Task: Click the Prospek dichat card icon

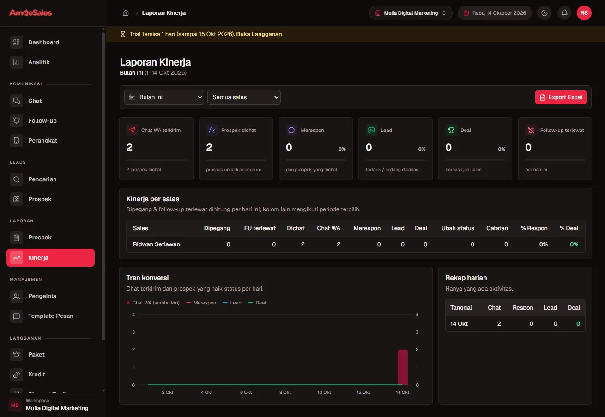Action: (212, 130)
